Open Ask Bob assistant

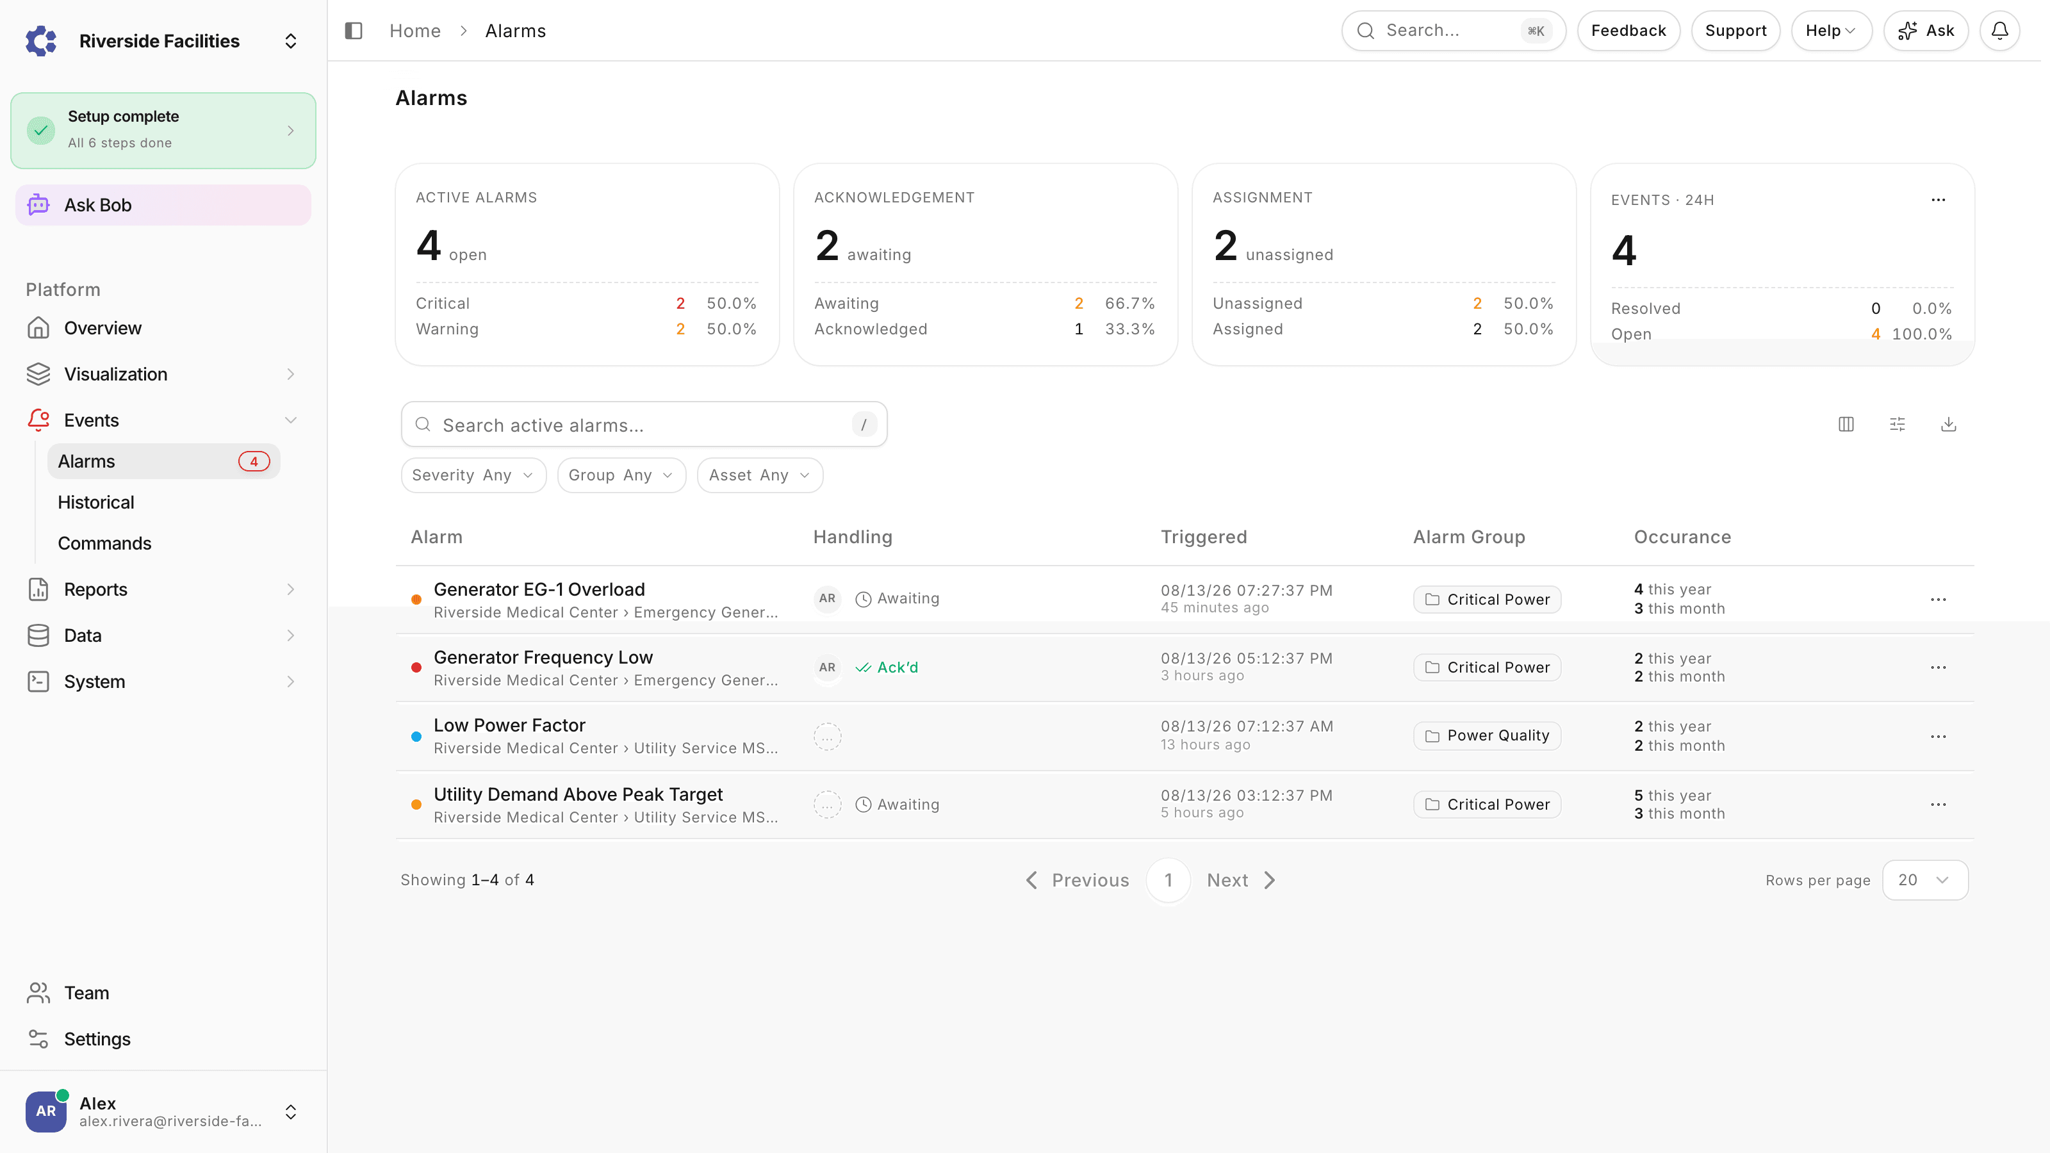coord(163,204)
